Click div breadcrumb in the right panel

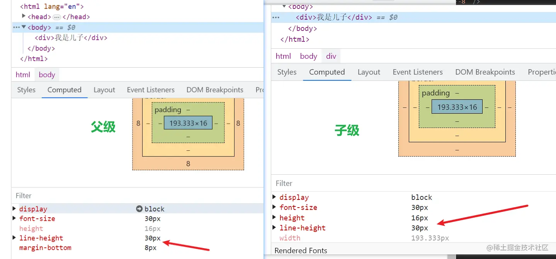tap(331, 56)
